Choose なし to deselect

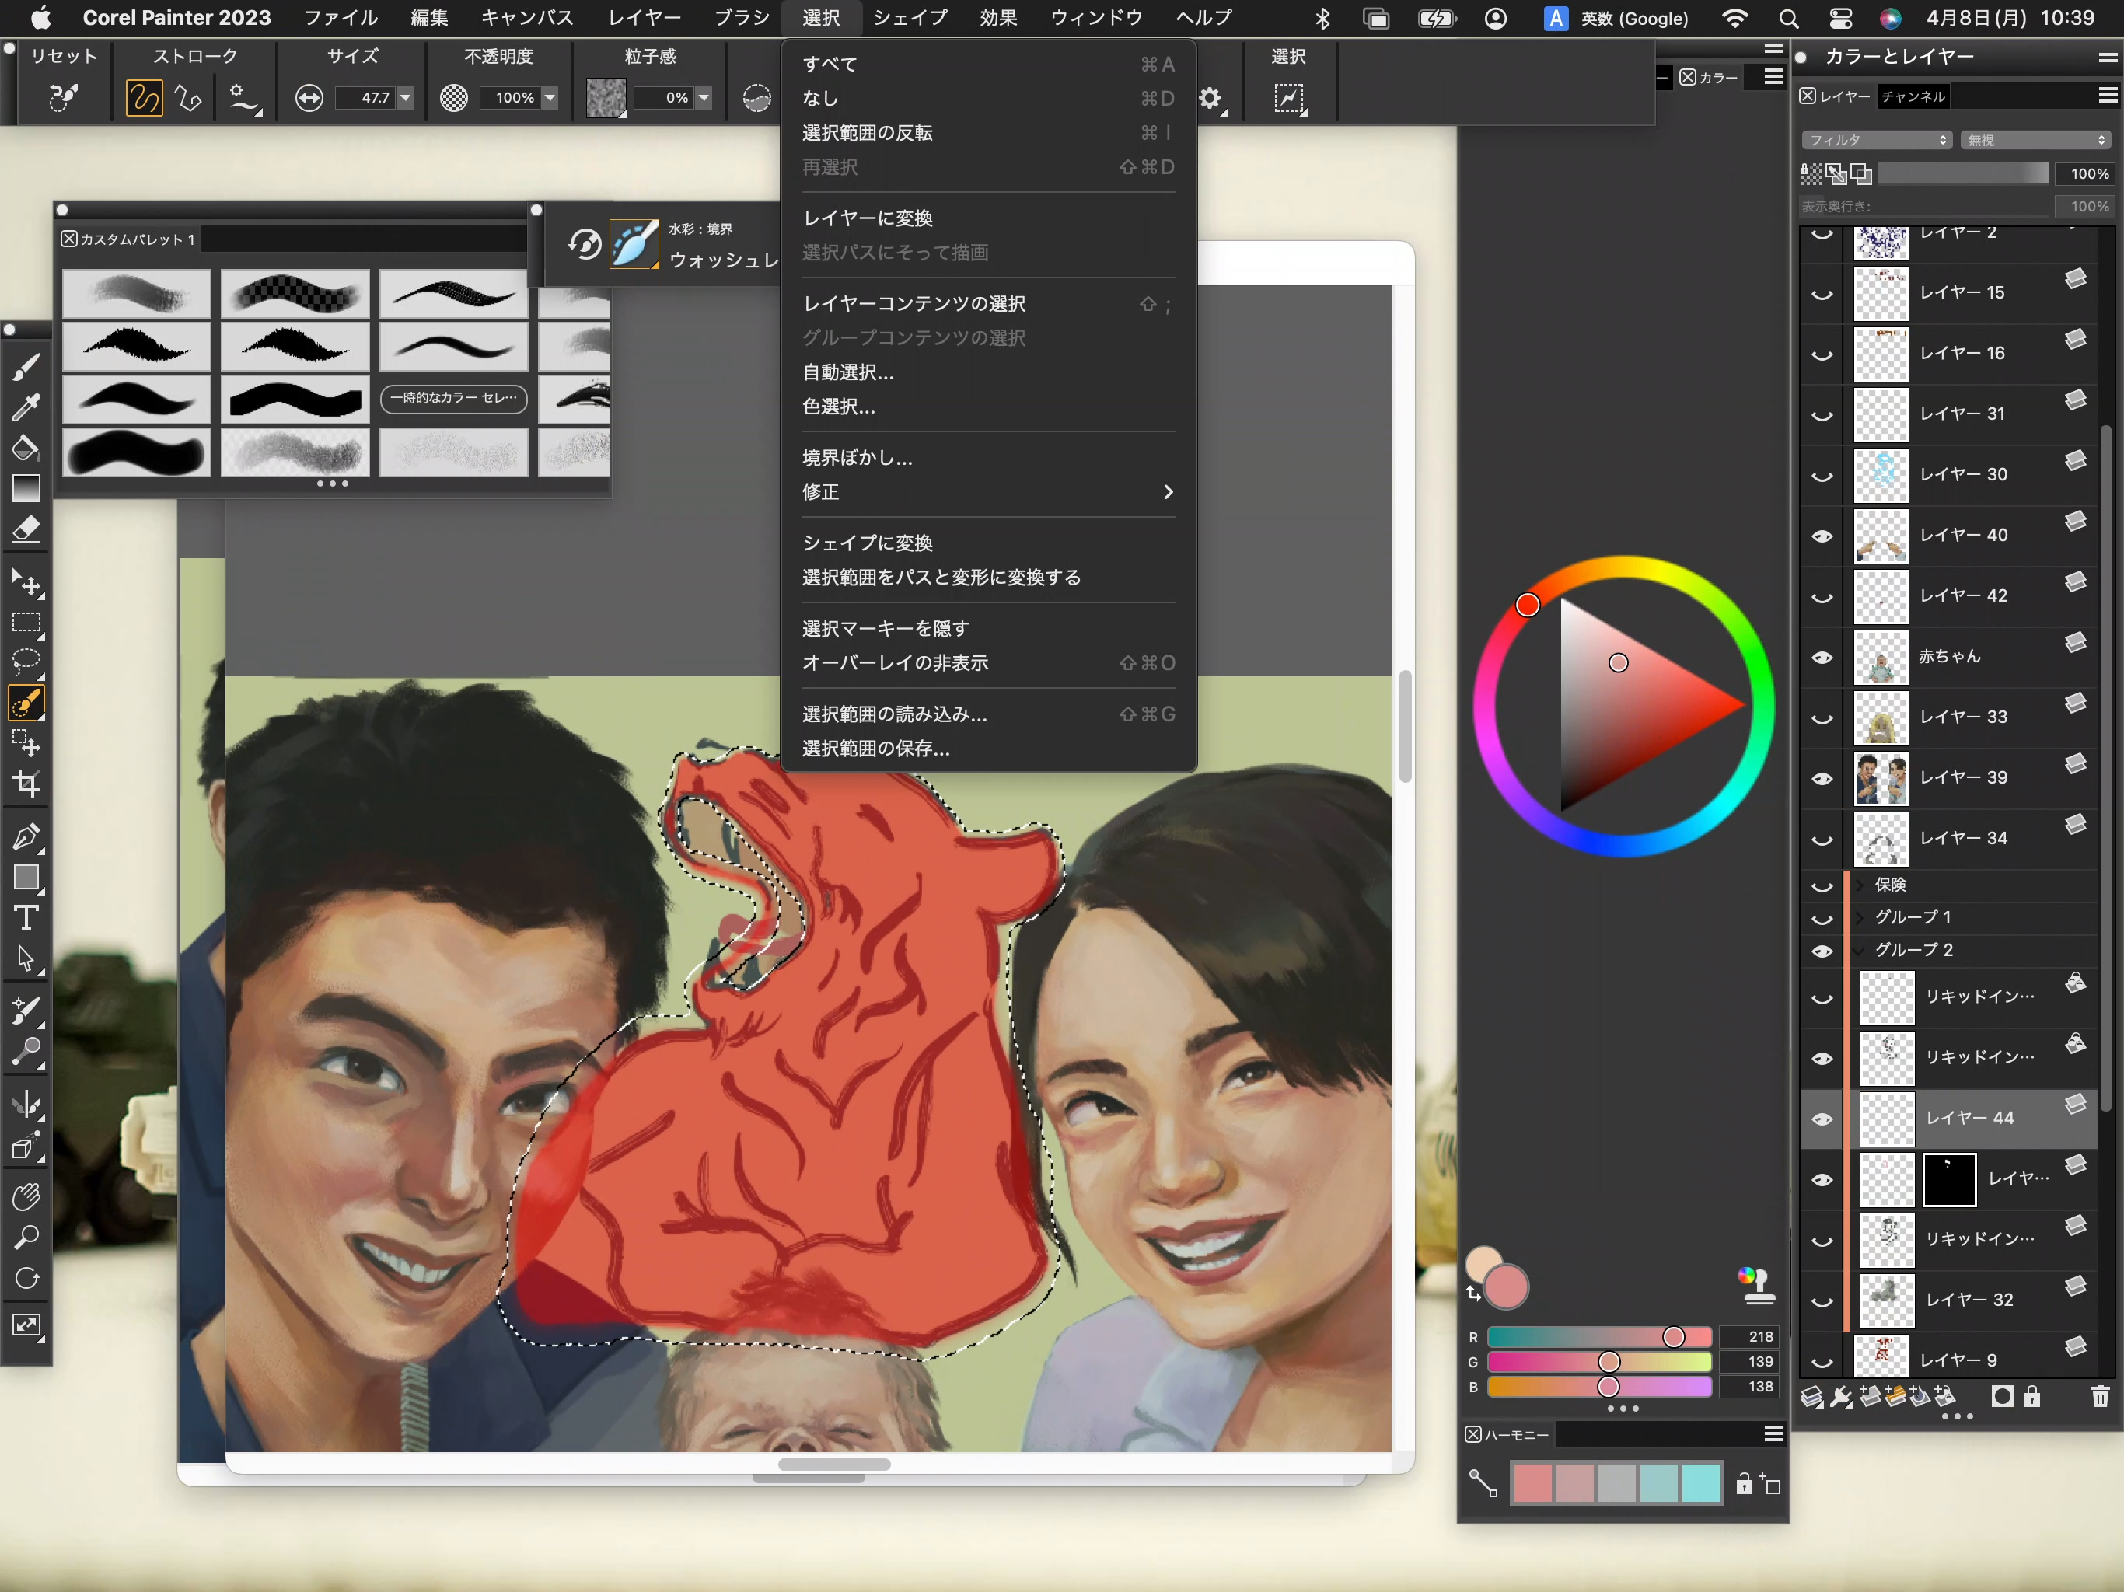click(x=989, y=99)
